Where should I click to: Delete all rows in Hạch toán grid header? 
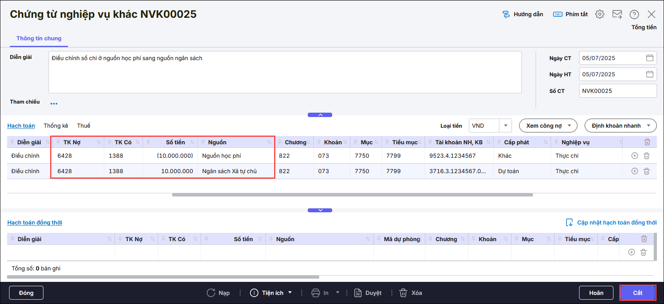[647, 142]
